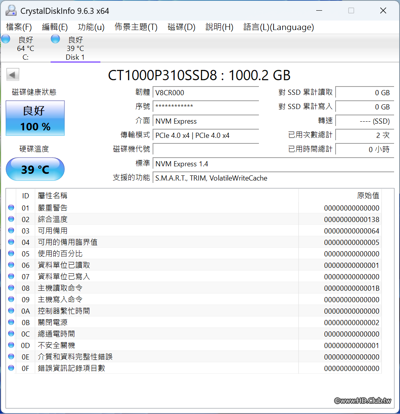Switch to the C: drive tab
This screenshot has width=400, height=414.
tap(25, 48)
